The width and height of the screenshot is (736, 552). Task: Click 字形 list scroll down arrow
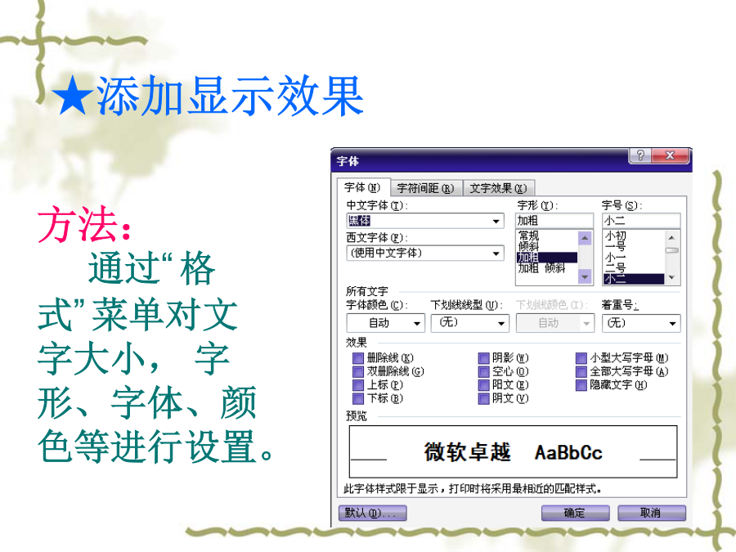coord(585,277)
